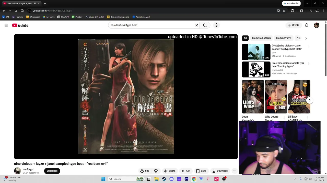Open Ask Gemini
The width and height of the screenshot is (327, 183).
point(291,3)
